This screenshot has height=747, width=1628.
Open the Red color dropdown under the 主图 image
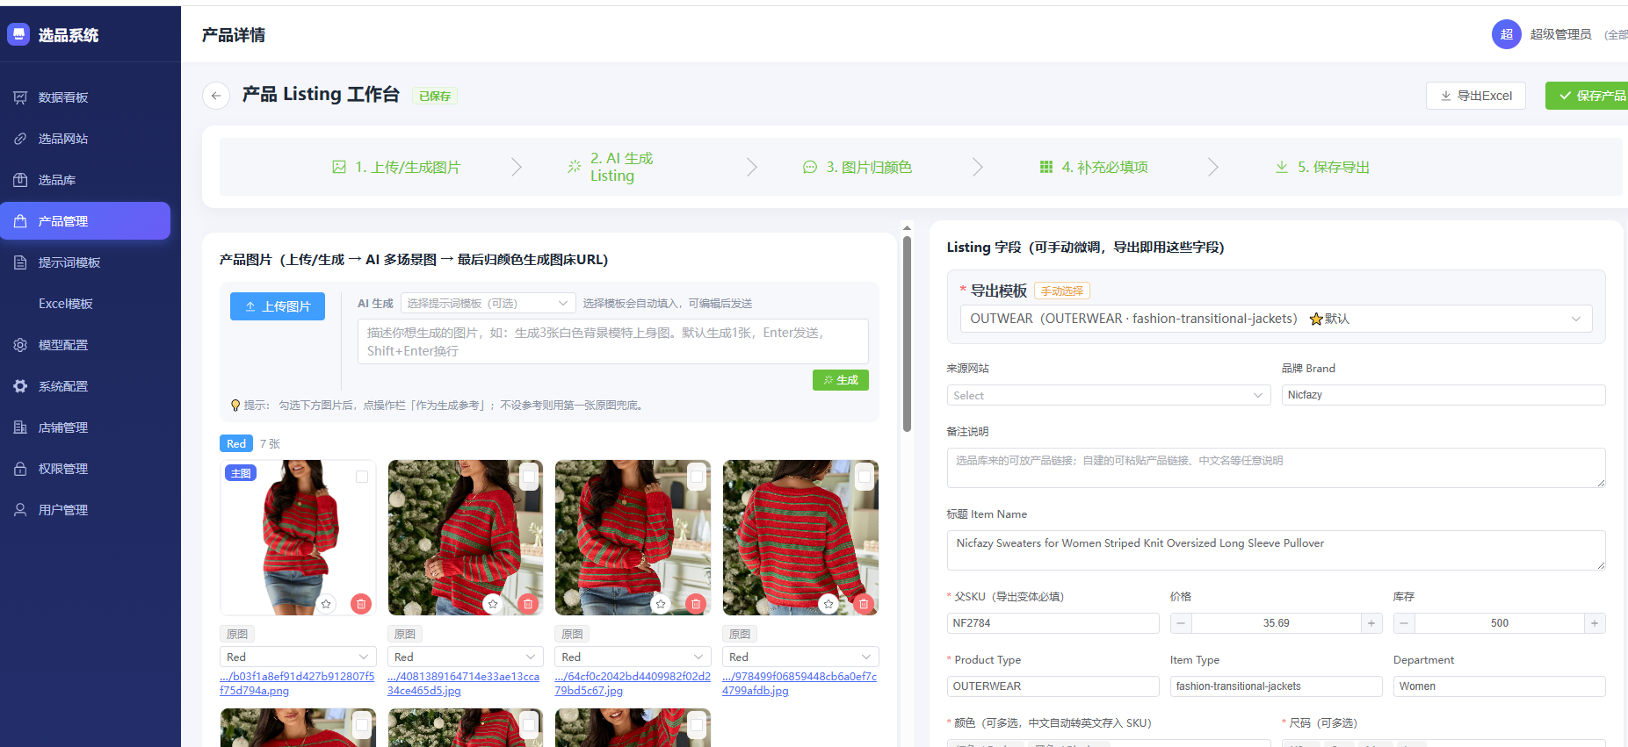pyautogui.click(x=298, y=657)
